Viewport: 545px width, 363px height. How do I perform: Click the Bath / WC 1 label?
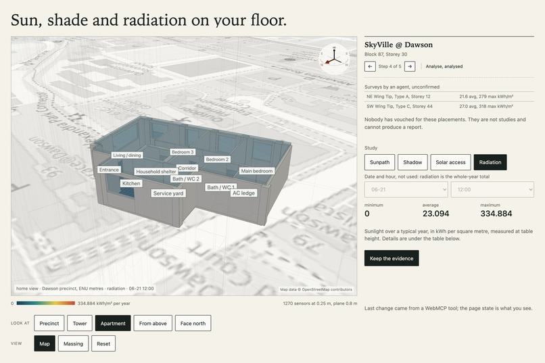[x=220, y=187]
